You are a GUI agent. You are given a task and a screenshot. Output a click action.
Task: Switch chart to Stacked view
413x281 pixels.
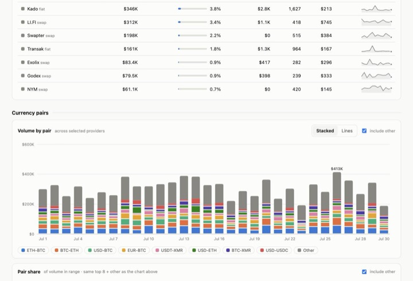[325, 130]
